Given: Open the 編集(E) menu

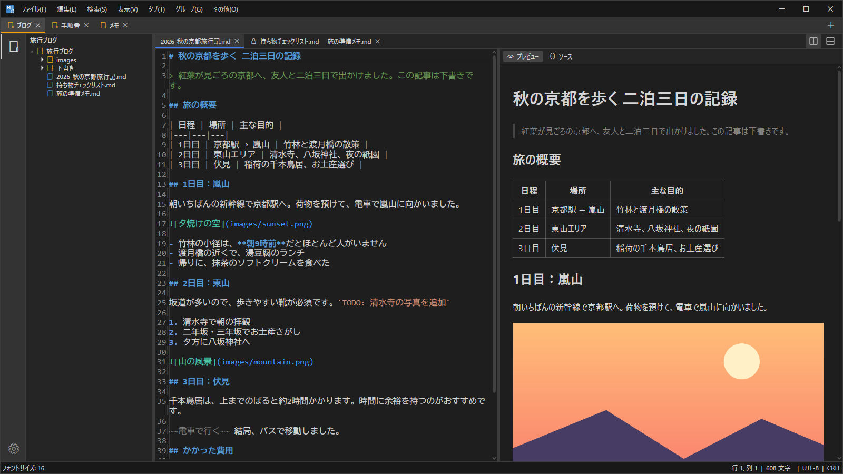Looking at the screenshot, I should click(67, 9).
